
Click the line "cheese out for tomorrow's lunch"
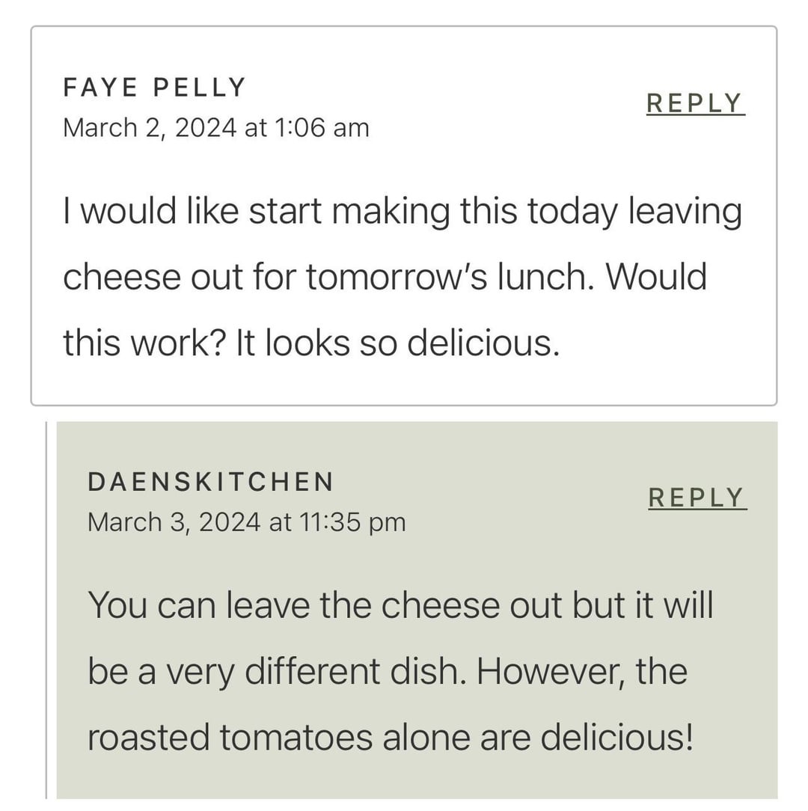tap(385, 278)
